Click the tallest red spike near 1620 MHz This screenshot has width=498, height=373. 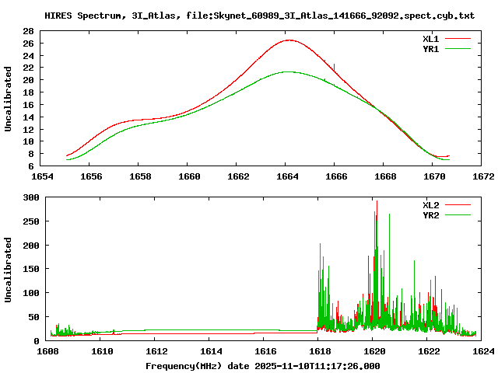(x=377, y=202)
